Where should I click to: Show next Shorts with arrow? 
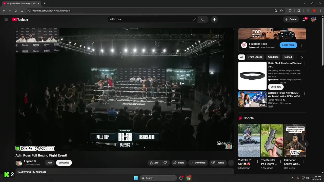[x=305, y=144]
